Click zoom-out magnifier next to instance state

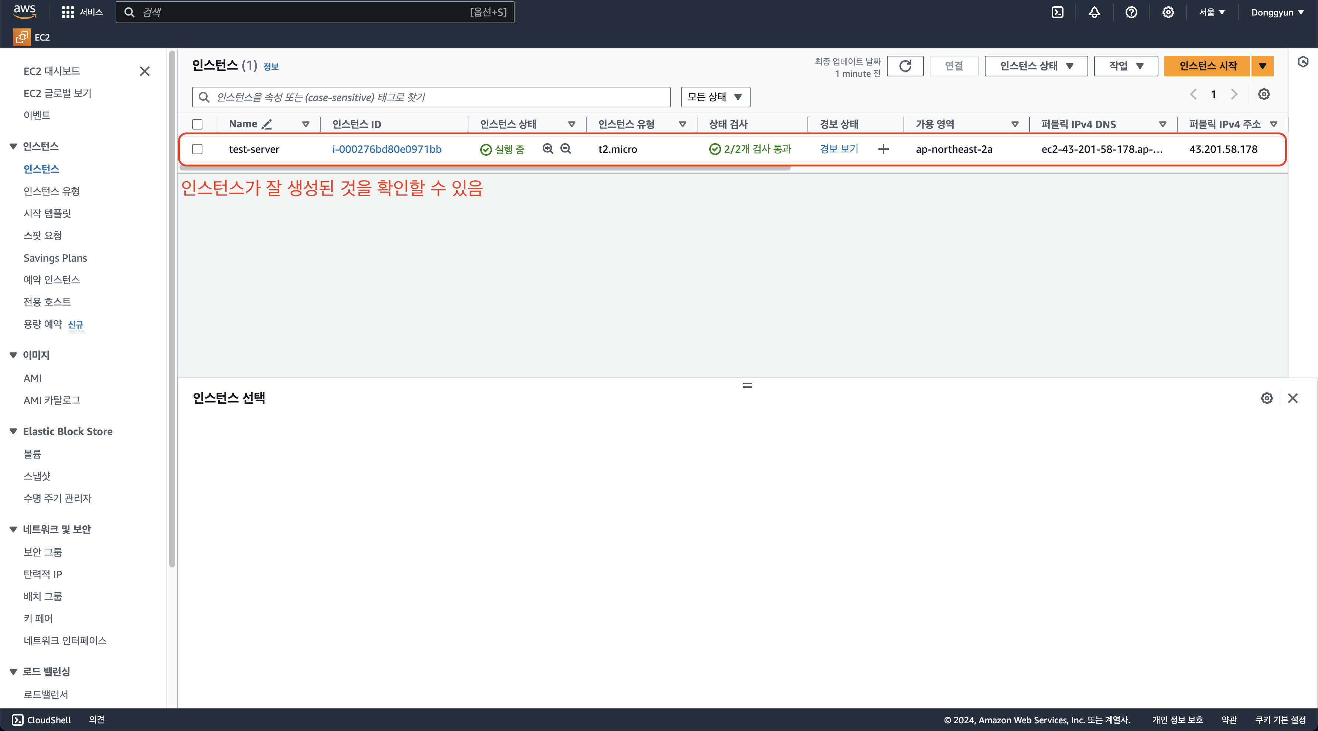tap(566, 149)
